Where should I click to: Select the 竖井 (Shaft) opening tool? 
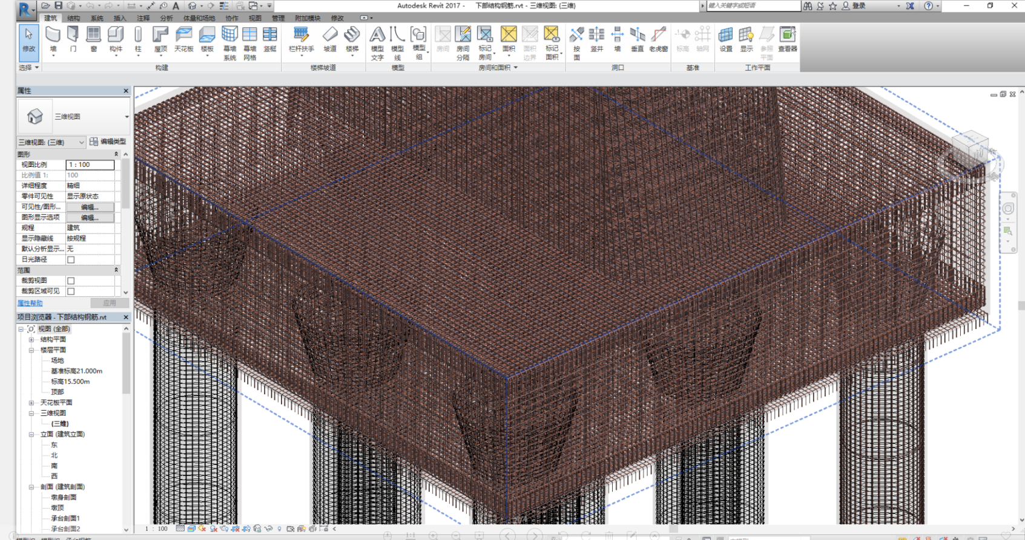tap(597, 41)
